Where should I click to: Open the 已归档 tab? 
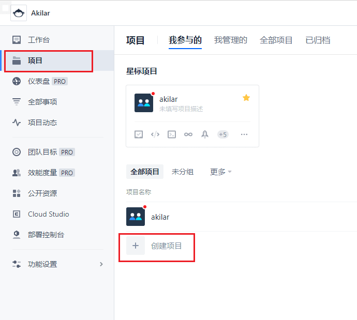318,40
